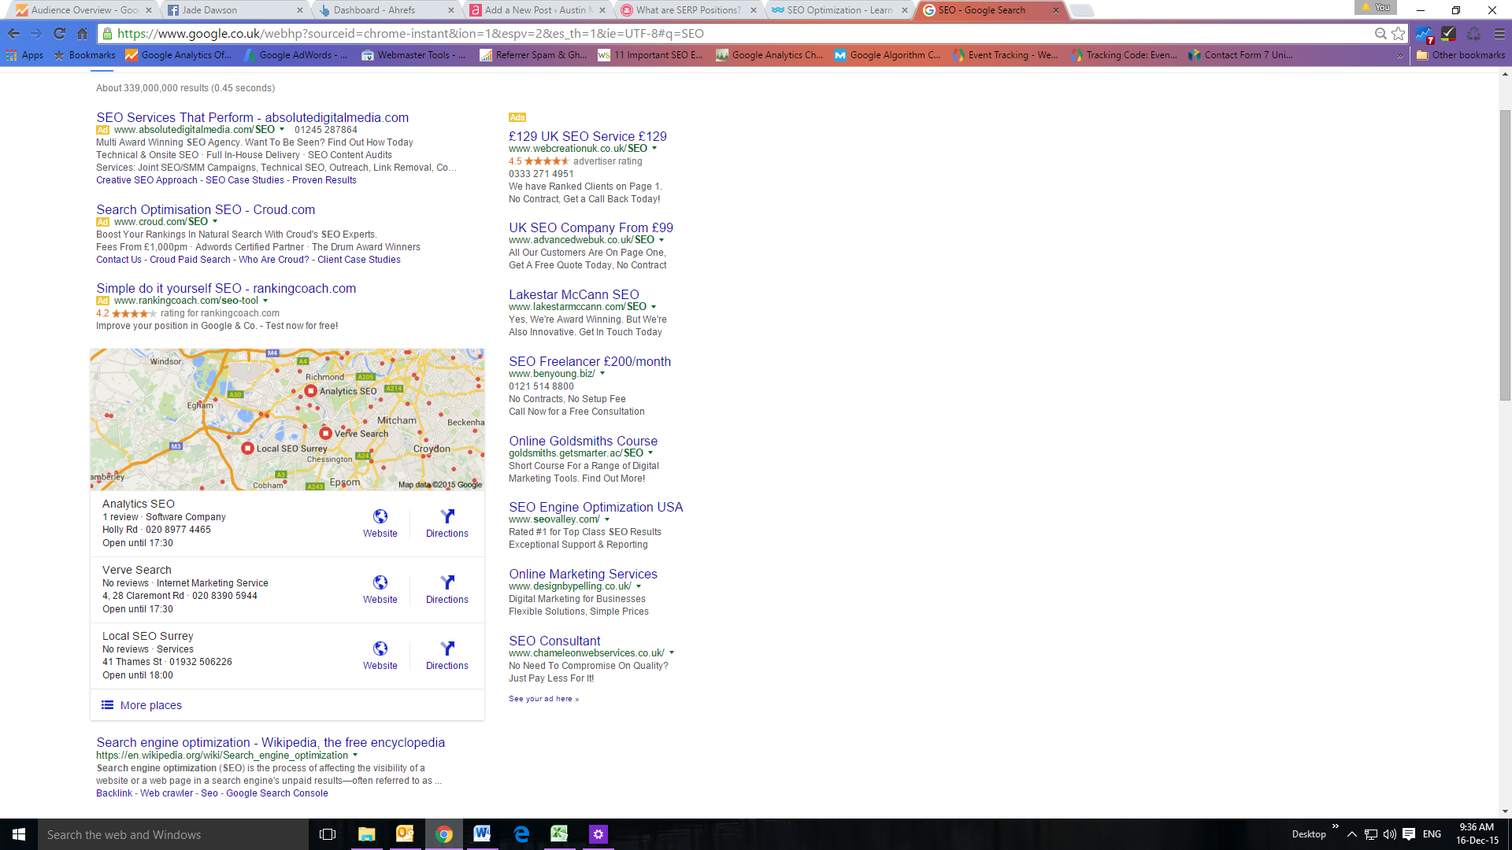Open £129 UK SEO Service ad link

coord(587,136)
